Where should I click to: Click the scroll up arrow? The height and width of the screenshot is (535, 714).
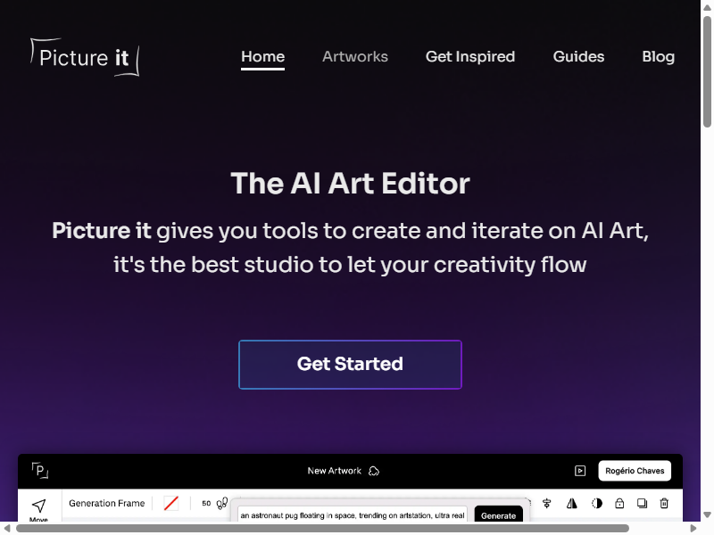(x=707, y=7)
